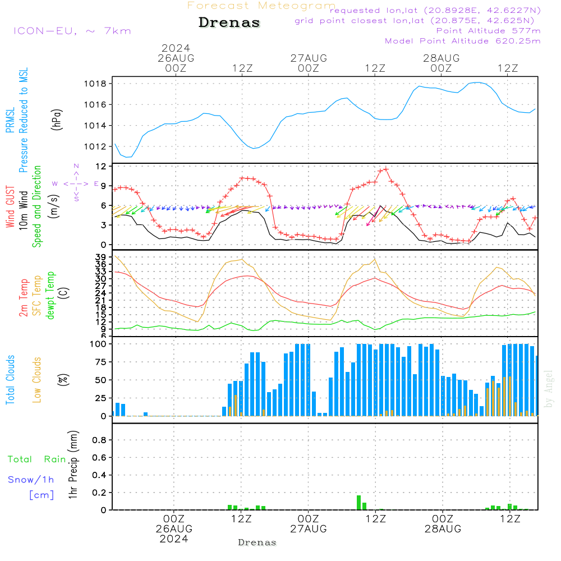Click the "Point Altitude 577m" text
The width and height of the screenshot is (561, 561).
pos(488,31)
